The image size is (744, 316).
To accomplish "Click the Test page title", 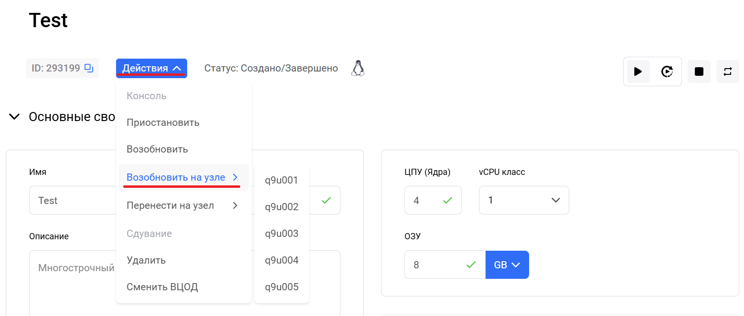I will [x=48, y=20].
